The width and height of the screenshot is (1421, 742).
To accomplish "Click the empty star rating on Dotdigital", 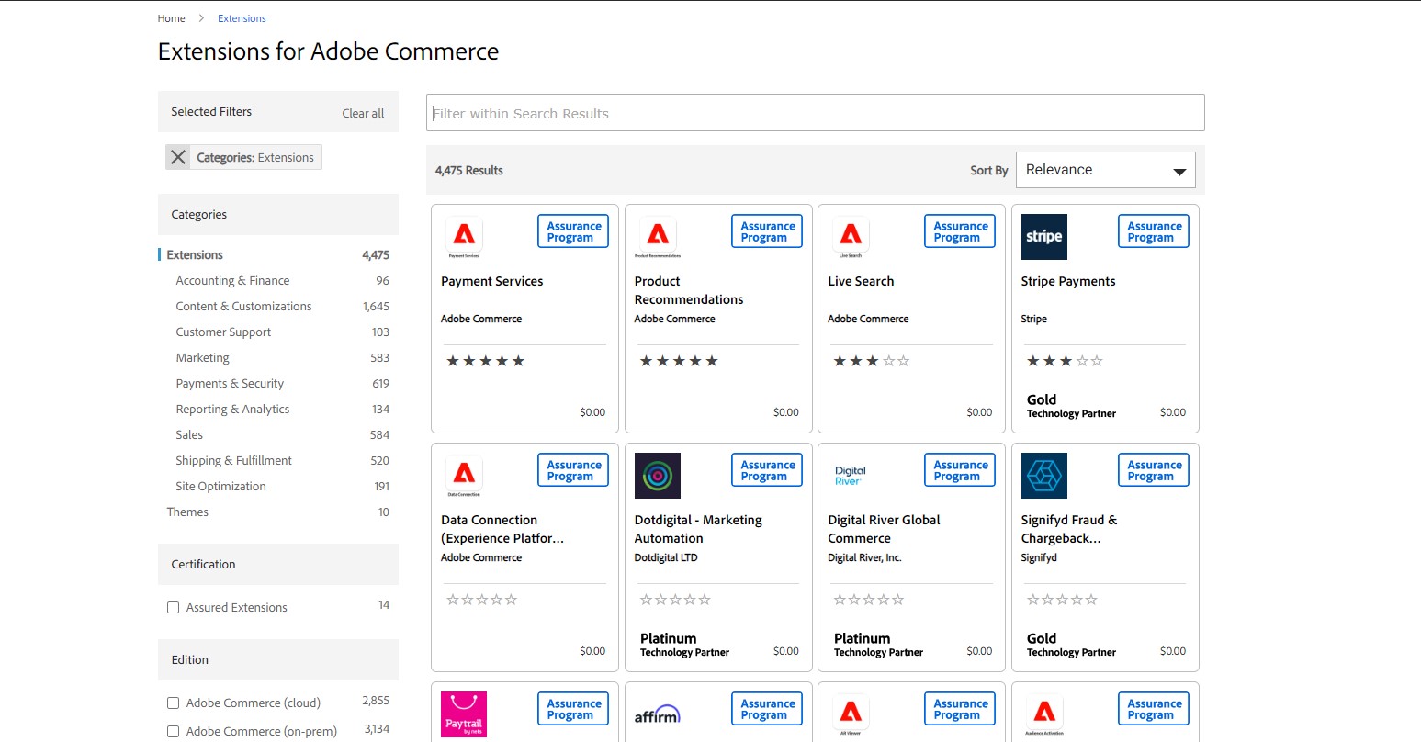I will click(675, 600).
